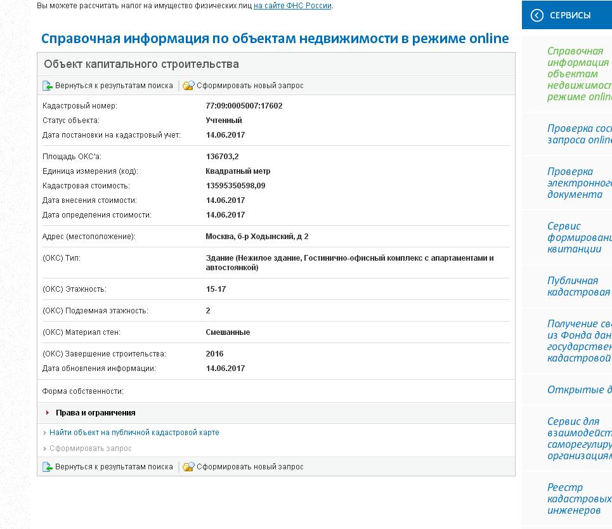Click the 'Права и ограничения' label

[x=96, y=413]
